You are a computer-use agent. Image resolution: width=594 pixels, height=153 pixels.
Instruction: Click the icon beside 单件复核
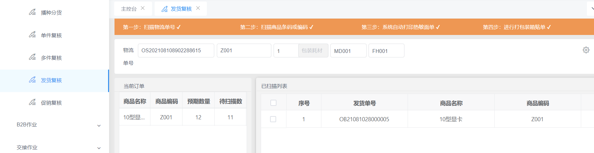[32, 35]
